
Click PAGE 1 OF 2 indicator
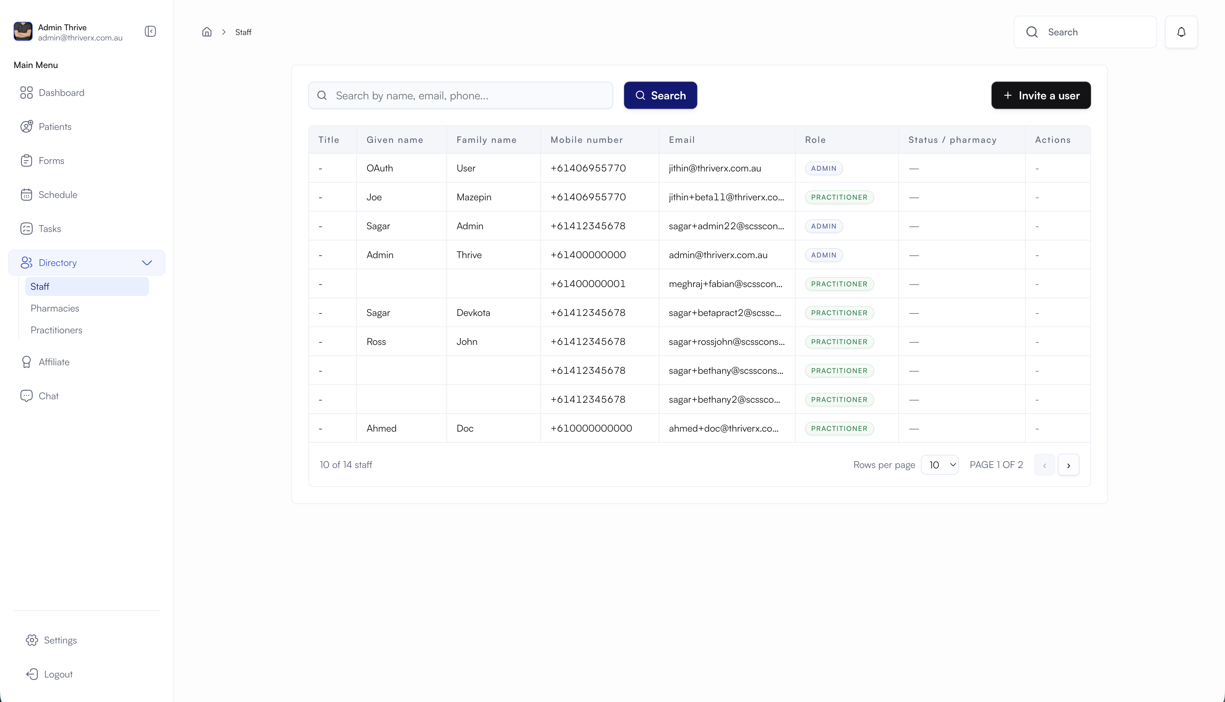tap(996, 465)
